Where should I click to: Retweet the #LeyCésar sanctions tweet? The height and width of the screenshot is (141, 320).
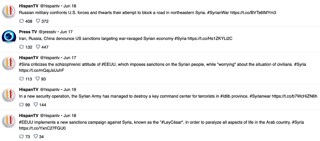21,136
